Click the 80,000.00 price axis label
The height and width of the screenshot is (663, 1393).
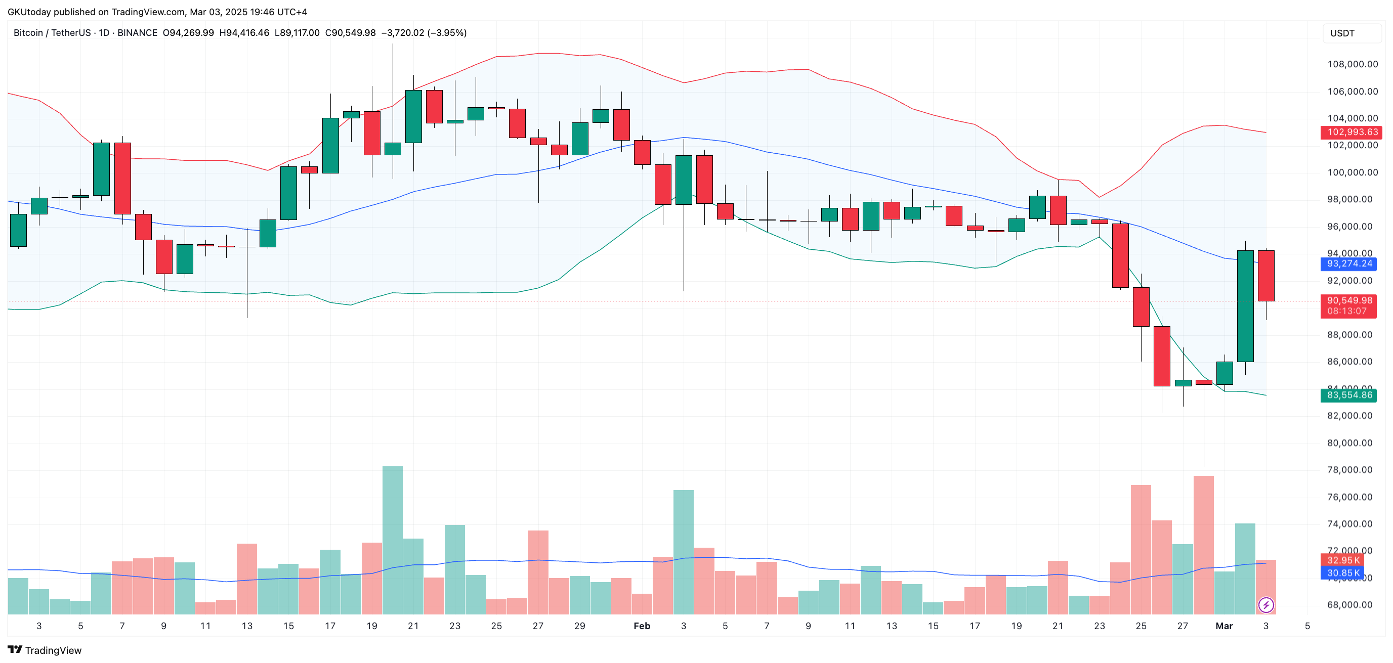pos(1350,443)
